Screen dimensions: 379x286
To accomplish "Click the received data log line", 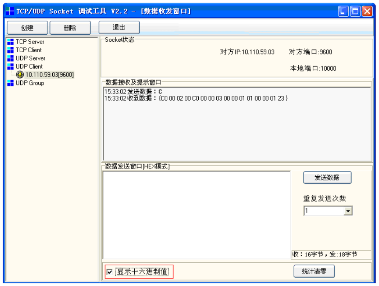I will point(196,98).
